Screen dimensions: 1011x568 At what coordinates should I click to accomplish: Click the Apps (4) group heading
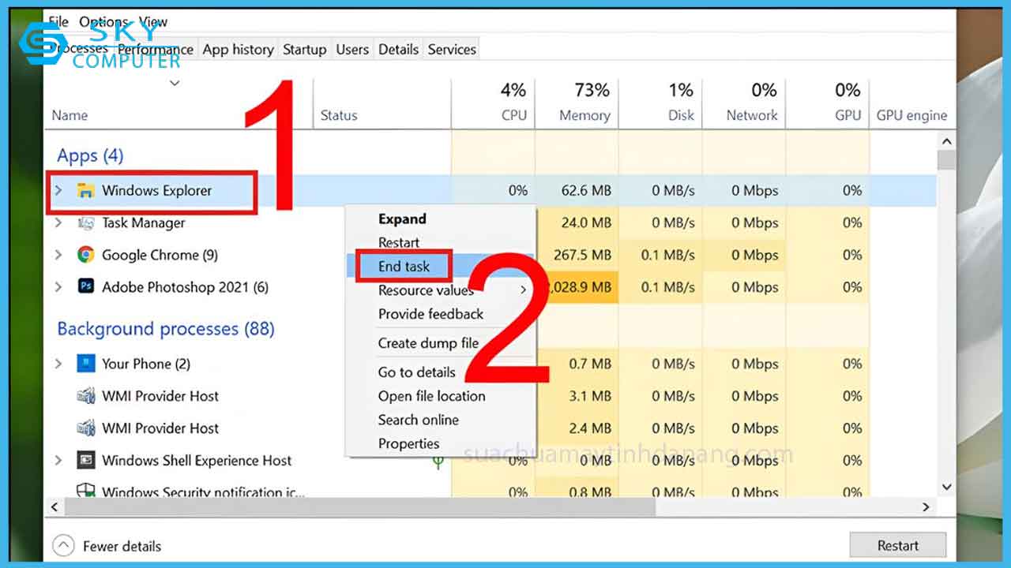(x=90, y=155)
